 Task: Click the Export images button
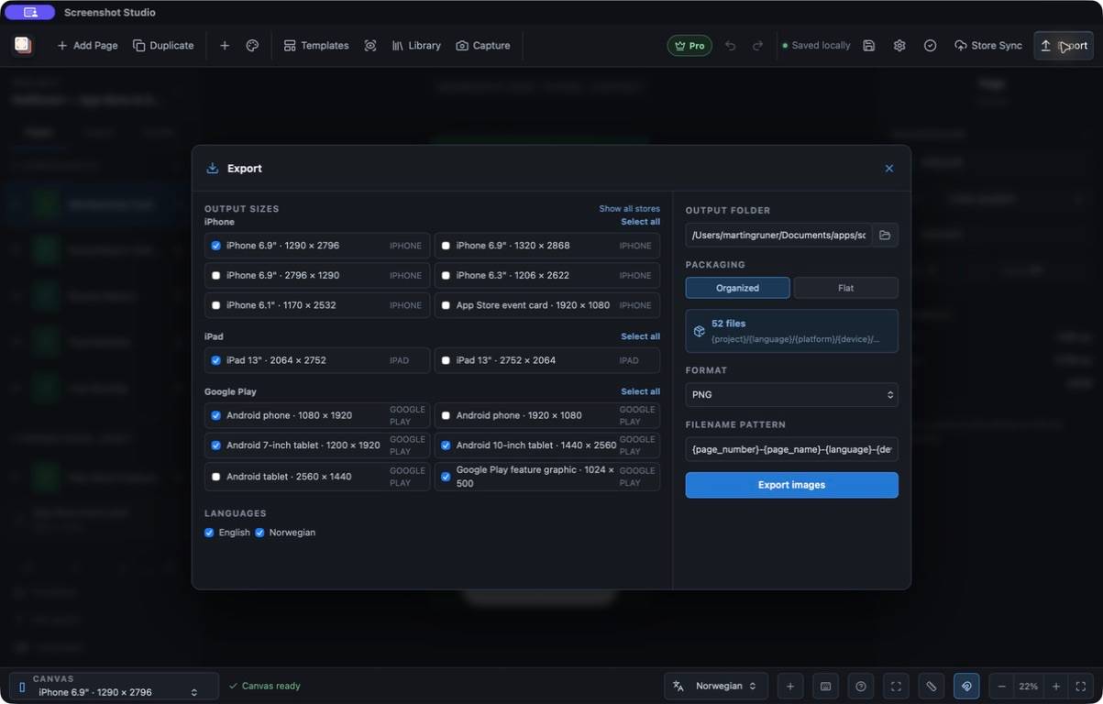point(792,485)
